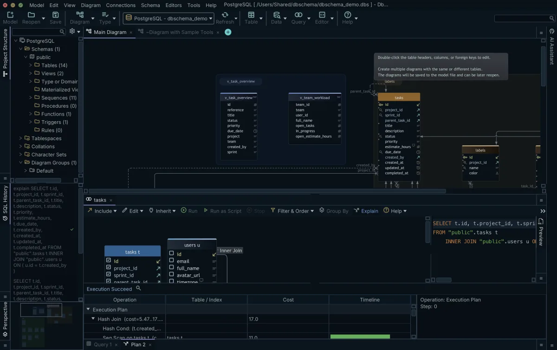
Task: Open the Preview side panel
Action: point(541,232)
